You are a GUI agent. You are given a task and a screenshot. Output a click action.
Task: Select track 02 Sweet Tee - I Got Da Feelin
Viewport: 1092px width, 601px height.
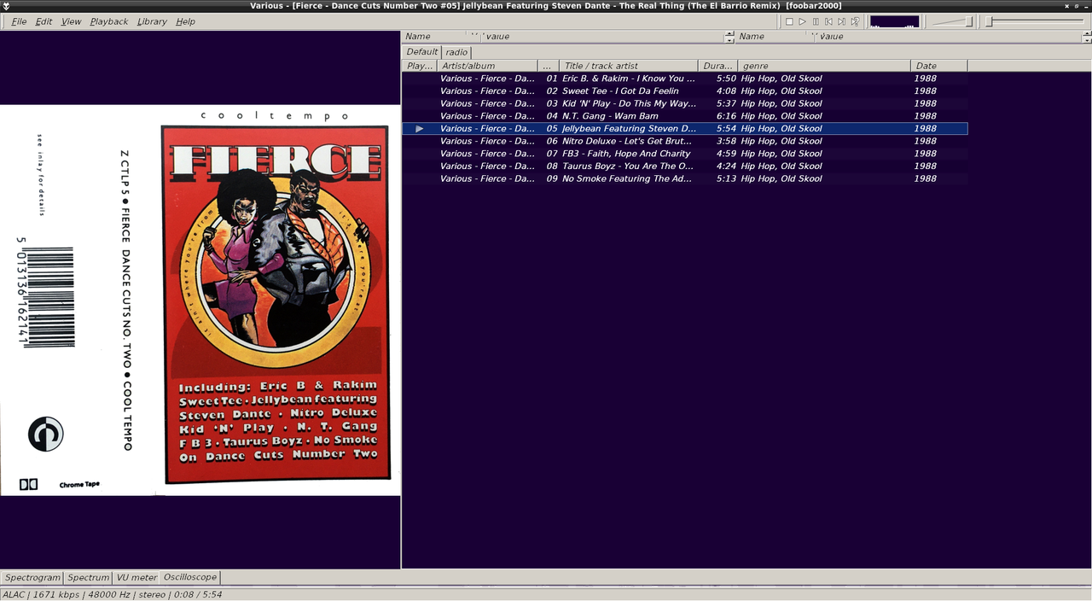click(x=684, y=90)
